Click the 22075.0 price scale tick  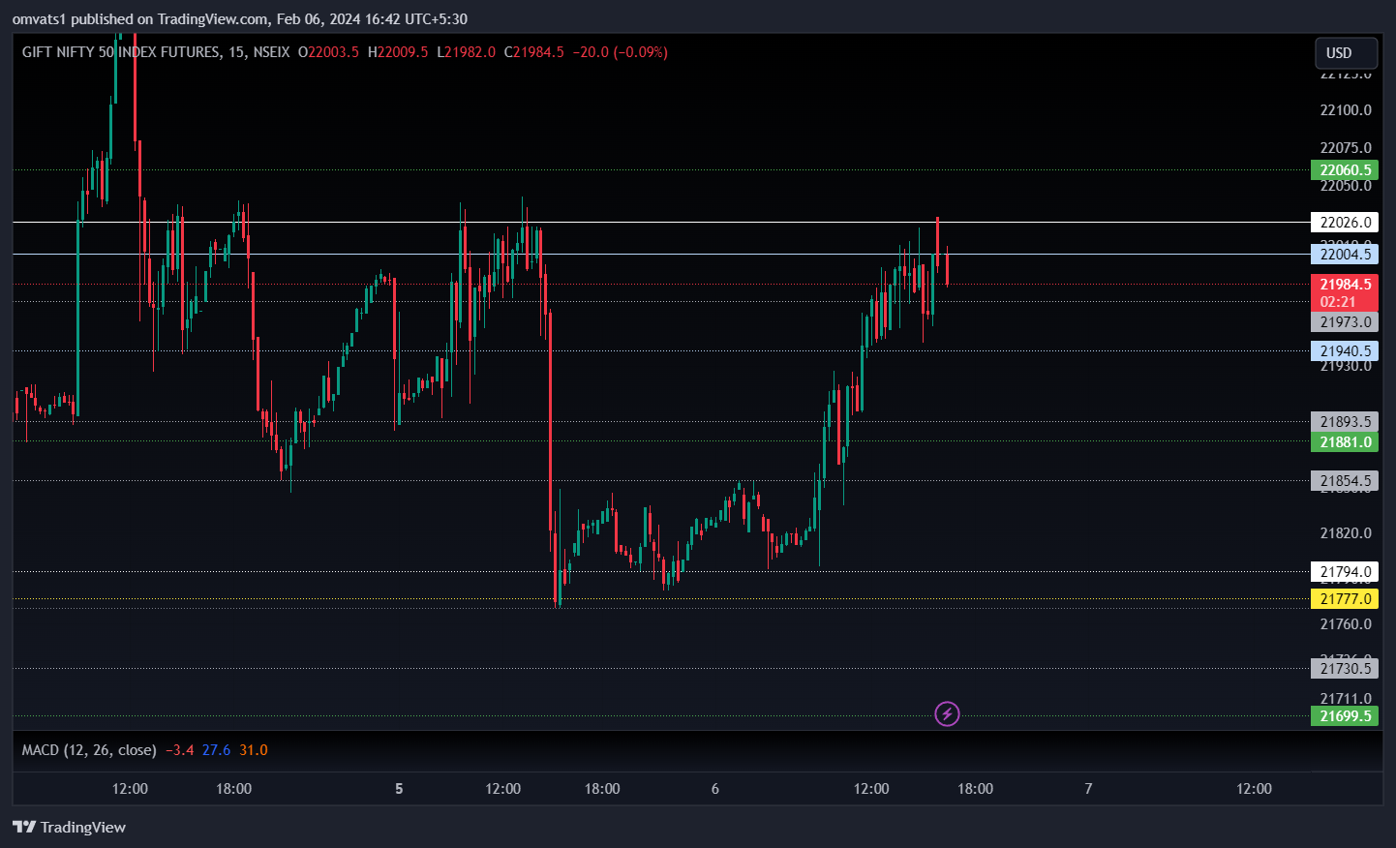(1346, 148)
